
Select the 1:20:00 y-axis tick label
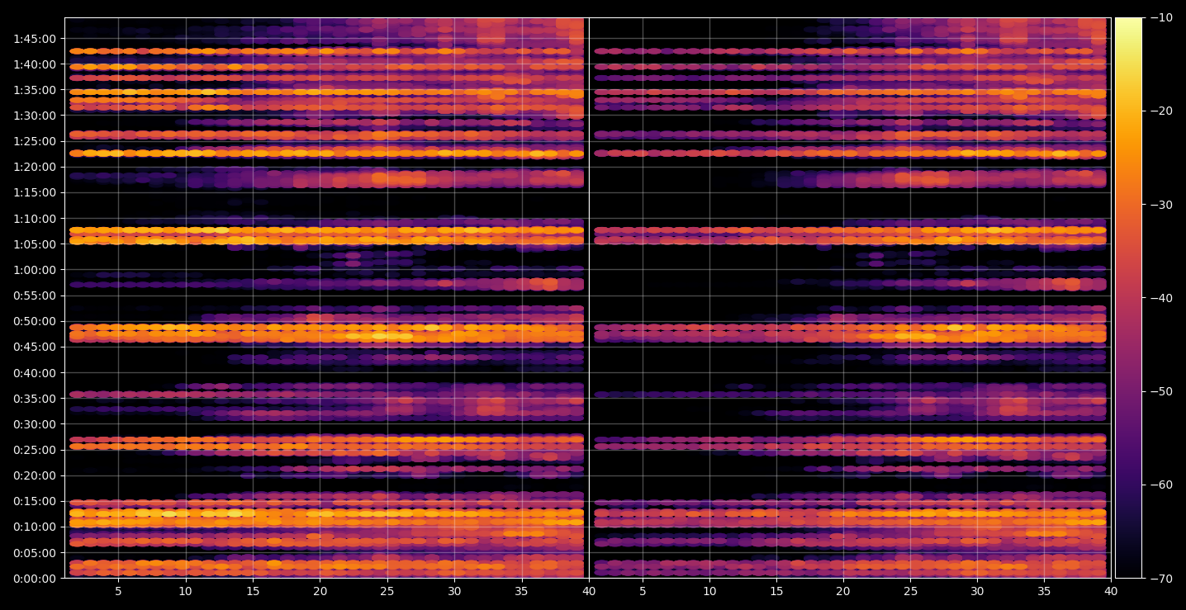click(x=35, y=167)
